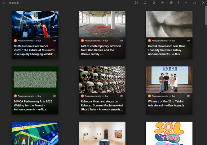
Task: Open the ICOM General Conference 2025 thumbnail
Action: [x=35, y=24]
